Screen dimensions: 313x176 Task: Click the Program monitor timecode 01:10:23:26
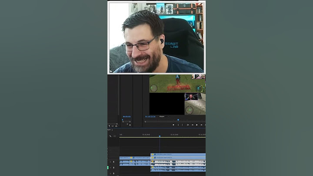(150, 116)
